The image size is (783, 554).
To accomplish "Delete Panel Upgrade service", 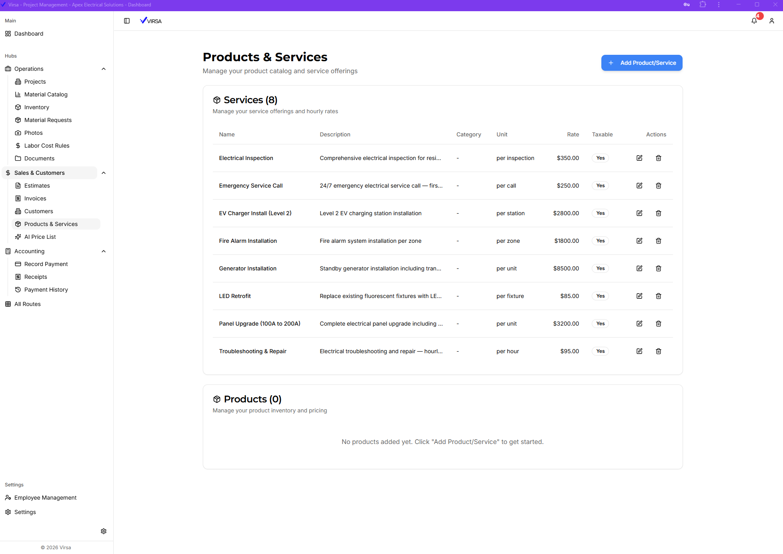I will (x=659, y=324).
